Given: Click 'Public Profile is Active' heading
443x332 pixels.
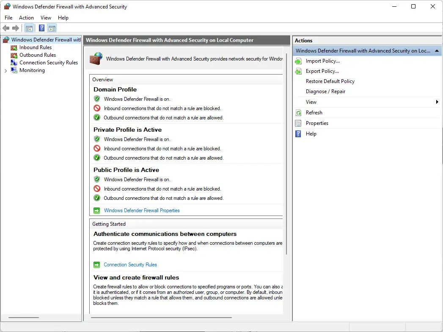Looking at the screenshot, I should pyautogui.click(x=126, y=170).
